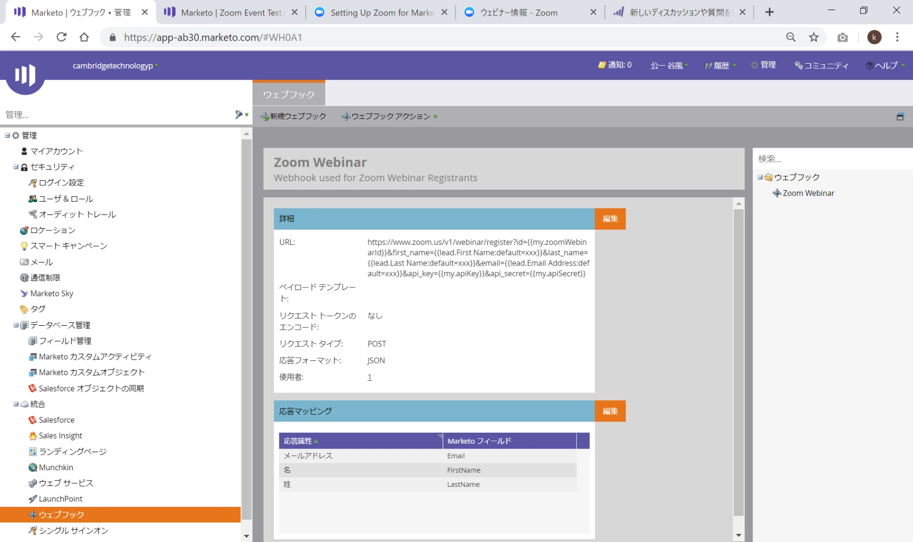Click the Marketo logo in header

click(25, 75)
